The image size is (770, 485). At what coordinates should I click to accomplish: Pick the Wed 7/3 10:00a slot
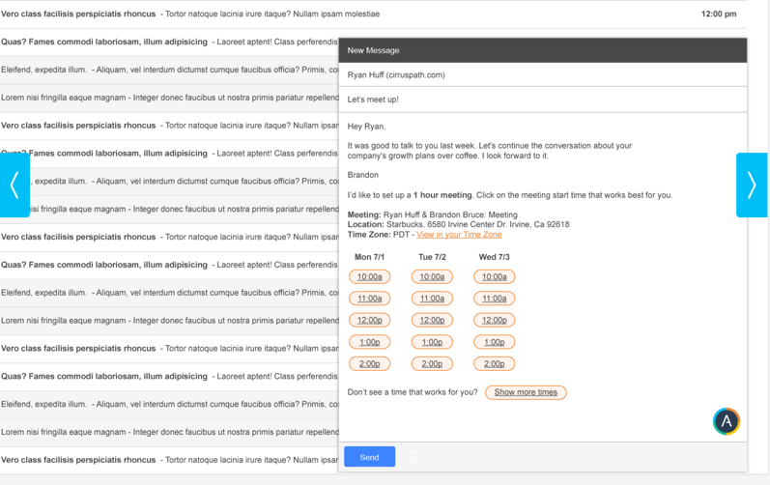494,277
